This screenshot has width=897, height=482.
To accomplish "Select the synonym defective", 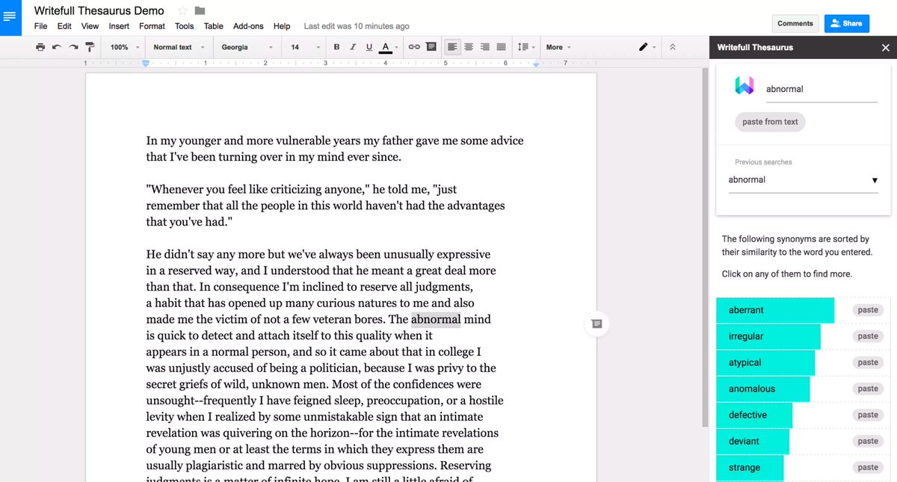I will [x=754, y=415].
